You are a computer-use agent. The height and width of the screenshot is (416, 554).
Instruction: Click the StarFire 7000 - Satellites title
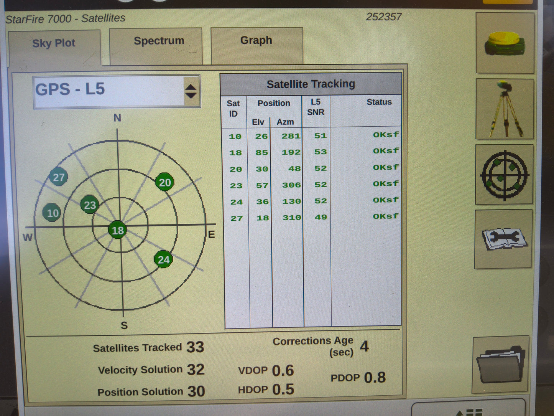tap(66, 18)
